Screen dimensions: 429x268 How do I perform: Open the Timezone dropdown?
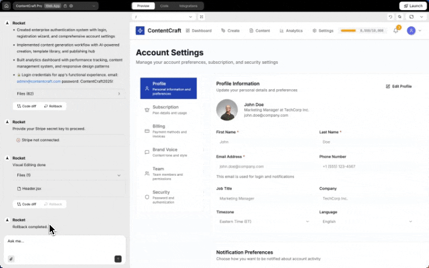(264, 222)
